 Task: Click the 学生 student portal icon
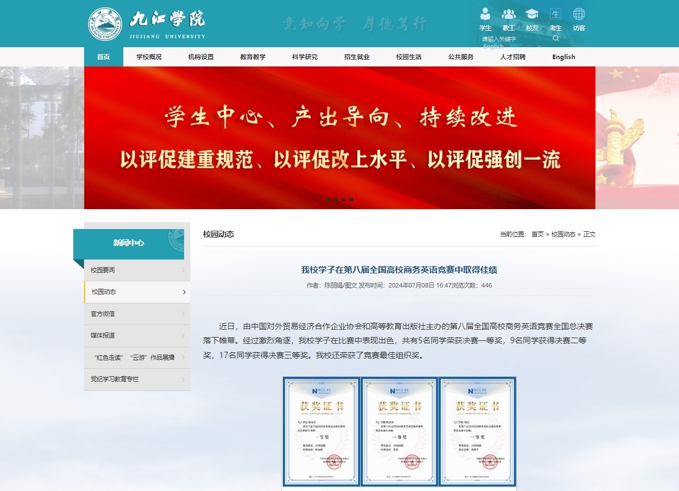click(485, 14)
